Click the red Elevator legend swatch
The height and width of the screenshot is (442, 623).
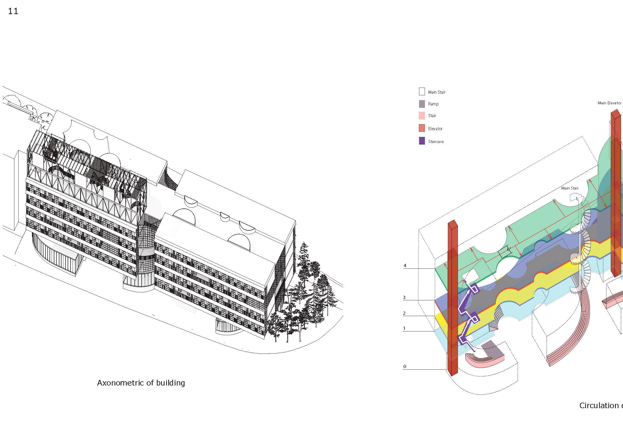[x=422, y=128]
